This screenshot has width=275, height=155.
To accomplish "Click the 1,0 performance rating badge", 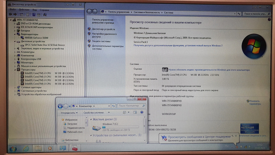I will (165, 70).
